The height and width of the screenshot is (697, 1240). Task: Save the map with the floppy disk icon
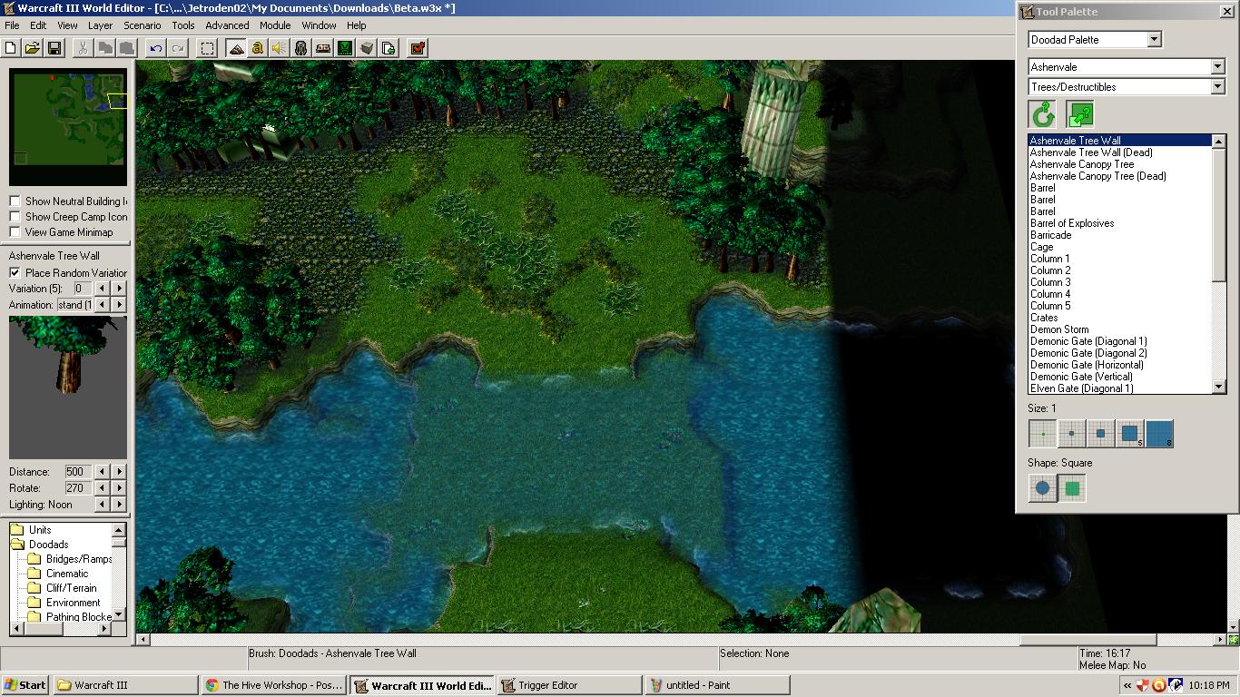[x=54, y=48]
